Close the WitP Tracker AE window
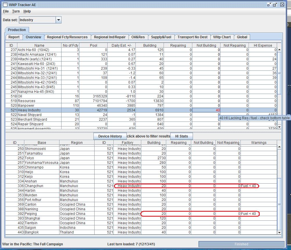The width and height of the screenshot is (291, 250). [x=282, y=5]
